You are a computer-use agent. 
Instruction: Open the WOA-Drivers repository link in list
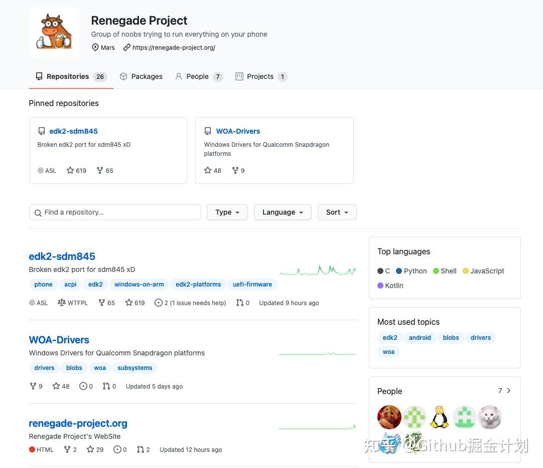pyautogui.click(x=59, y=340)
